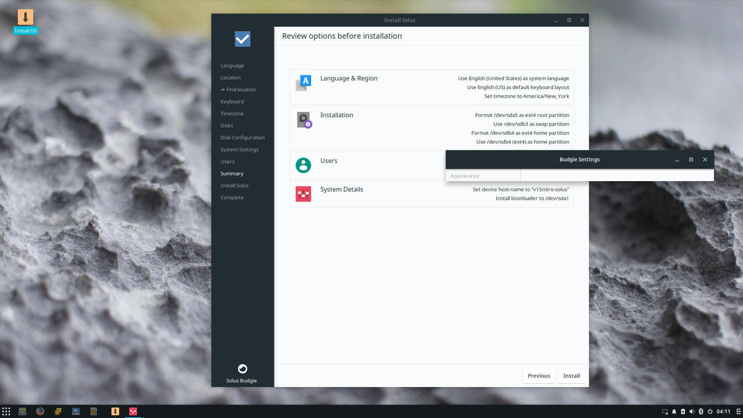Click 'Review options before installation' title
This screenshot has height=418, width=743.
(x=342, y=36)
